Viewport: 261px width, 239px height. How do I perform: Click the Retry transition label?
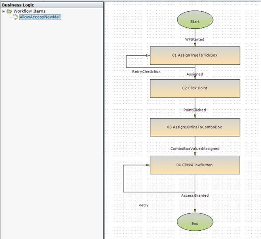point(143,205)
